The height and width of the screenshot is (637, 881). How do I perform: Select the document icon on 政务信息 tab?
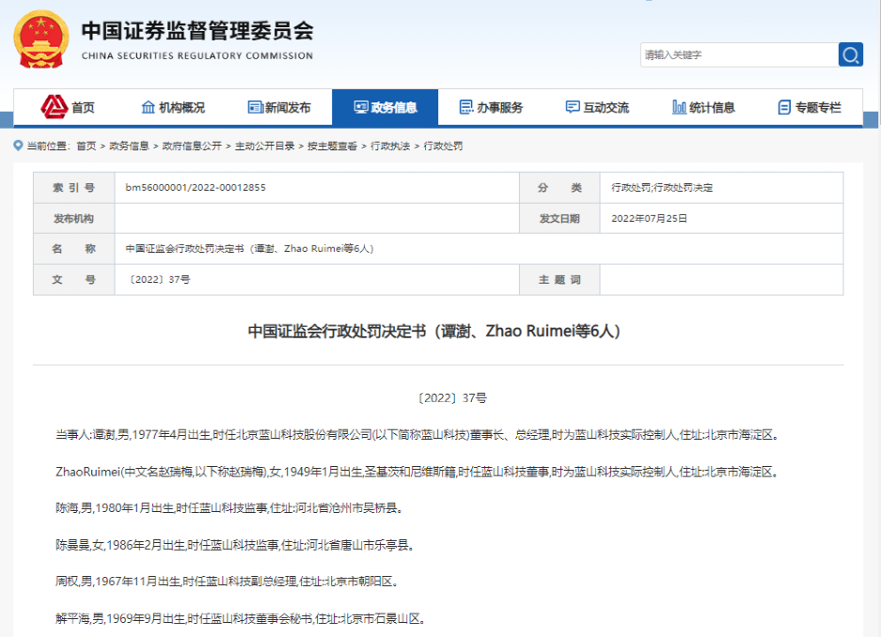click(x=360, y=106)
